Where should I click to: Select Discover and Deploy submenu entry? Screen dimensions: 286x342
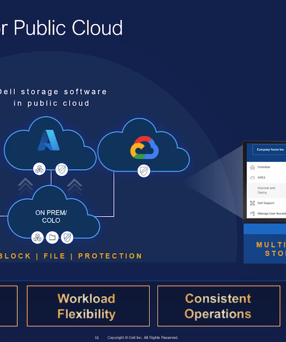(x=266, y=190)
